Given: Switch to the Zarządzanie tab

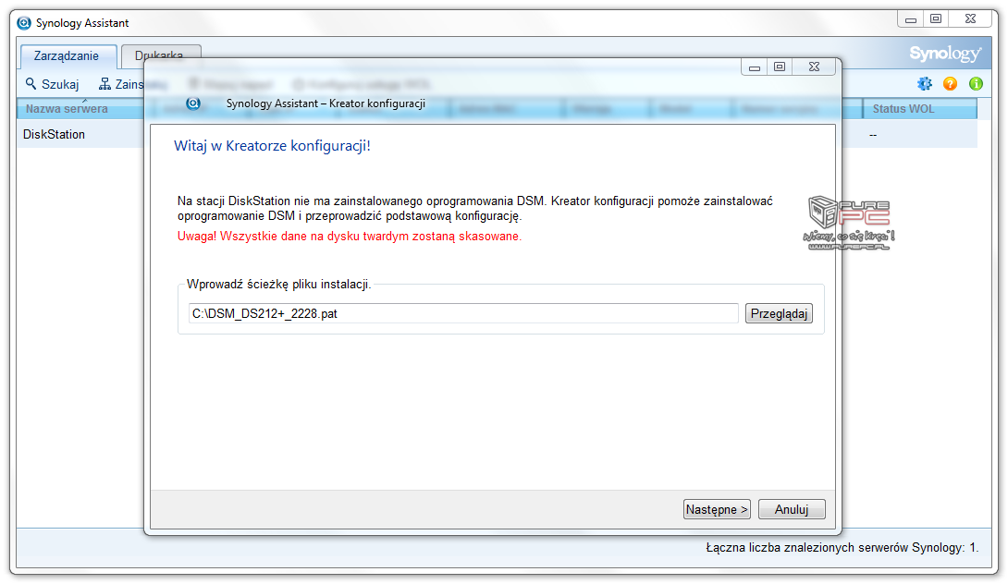Looking at the screenshot, I should coord(67,55).
